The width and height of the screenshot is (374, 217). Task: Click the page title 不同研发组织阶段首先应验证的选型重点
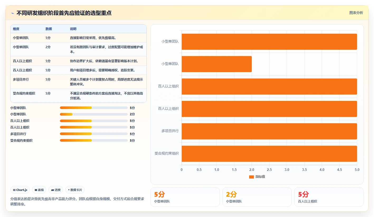click(x=64, y=13)
